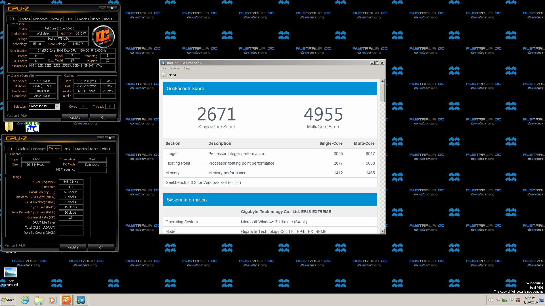Click OK in top CPU-Z window
Viewport: 545px width, 306px height.
tap(103, 118)
